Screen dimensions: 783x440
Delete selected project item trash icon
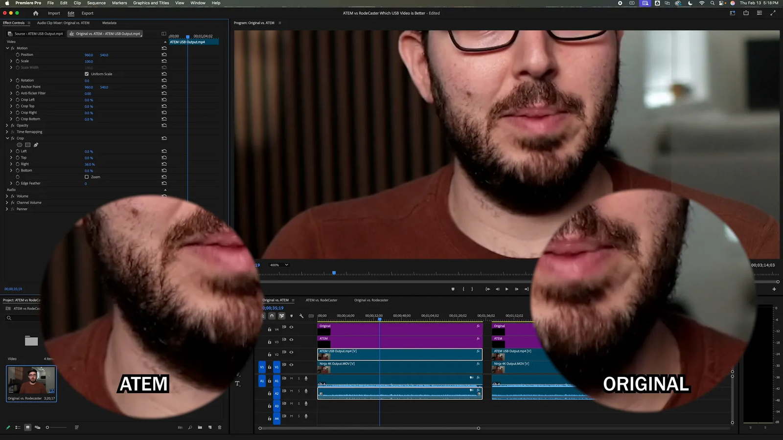pyautogui.click(x=219, y=427)
